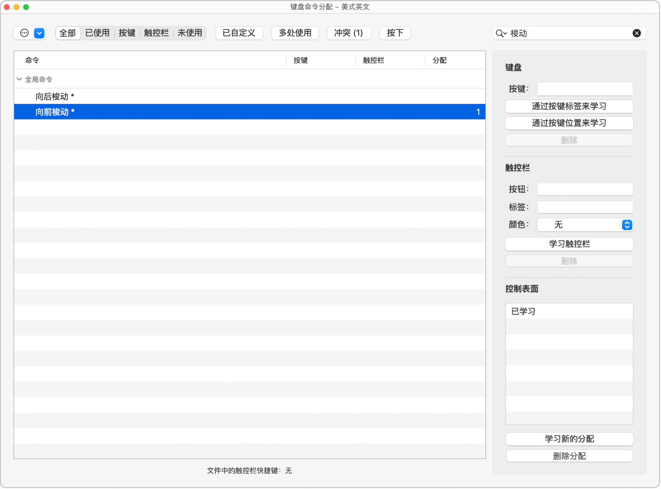Enable the 按下 key-press mode
The width and height of the screenshot is (661, 489).
pyautogui.click(x=395, y=32)
